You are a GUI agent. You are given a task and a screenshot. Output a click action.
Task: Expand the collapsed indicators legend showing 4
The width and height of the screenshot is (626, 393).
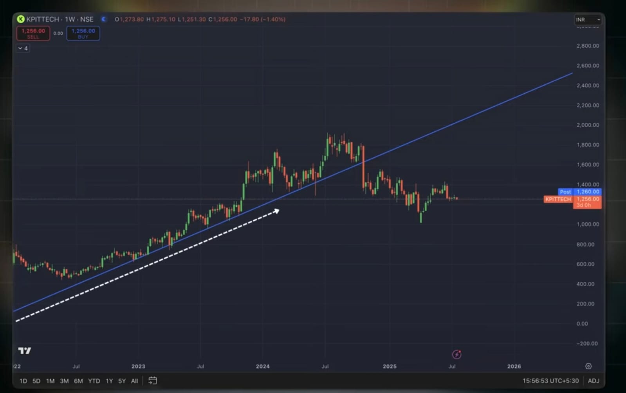[23, 48]
